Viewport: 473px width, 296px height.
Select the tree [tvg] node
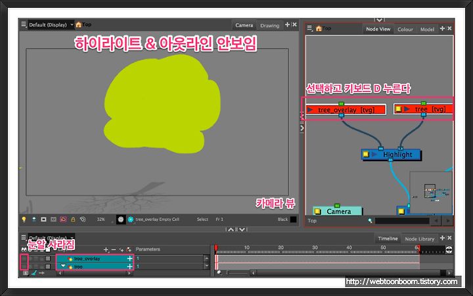tap(424, 109)
